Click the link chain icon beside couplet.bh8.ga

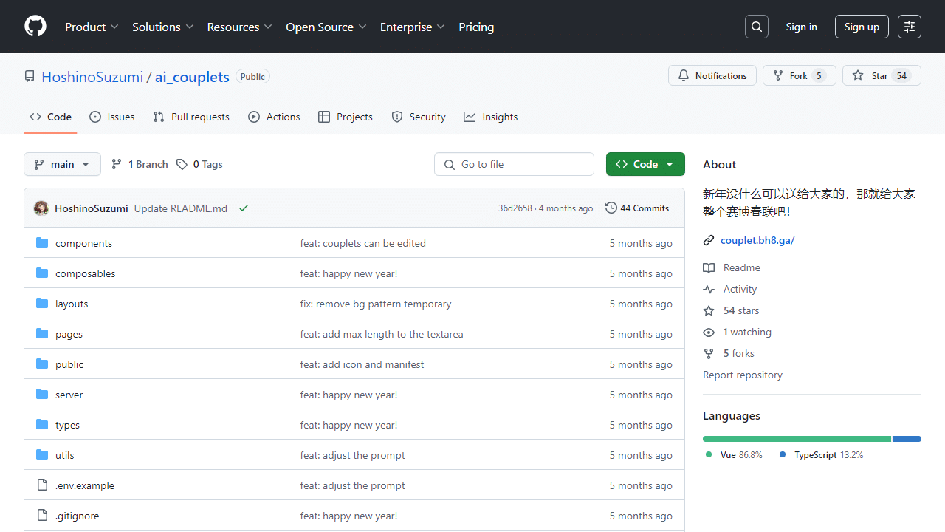(x=709, y=240)
